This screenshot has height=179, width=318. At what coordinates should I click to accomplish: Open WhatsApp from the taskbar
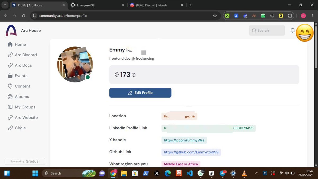(x=201, y=173)
